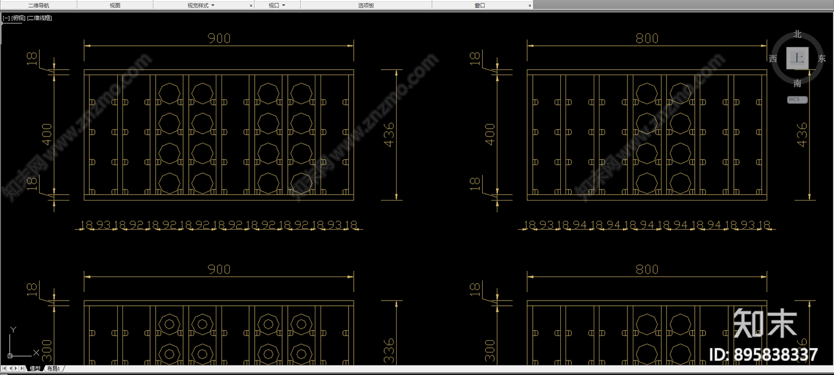Select the 436 dimension right of the top-right rack

tap(802, 135)
